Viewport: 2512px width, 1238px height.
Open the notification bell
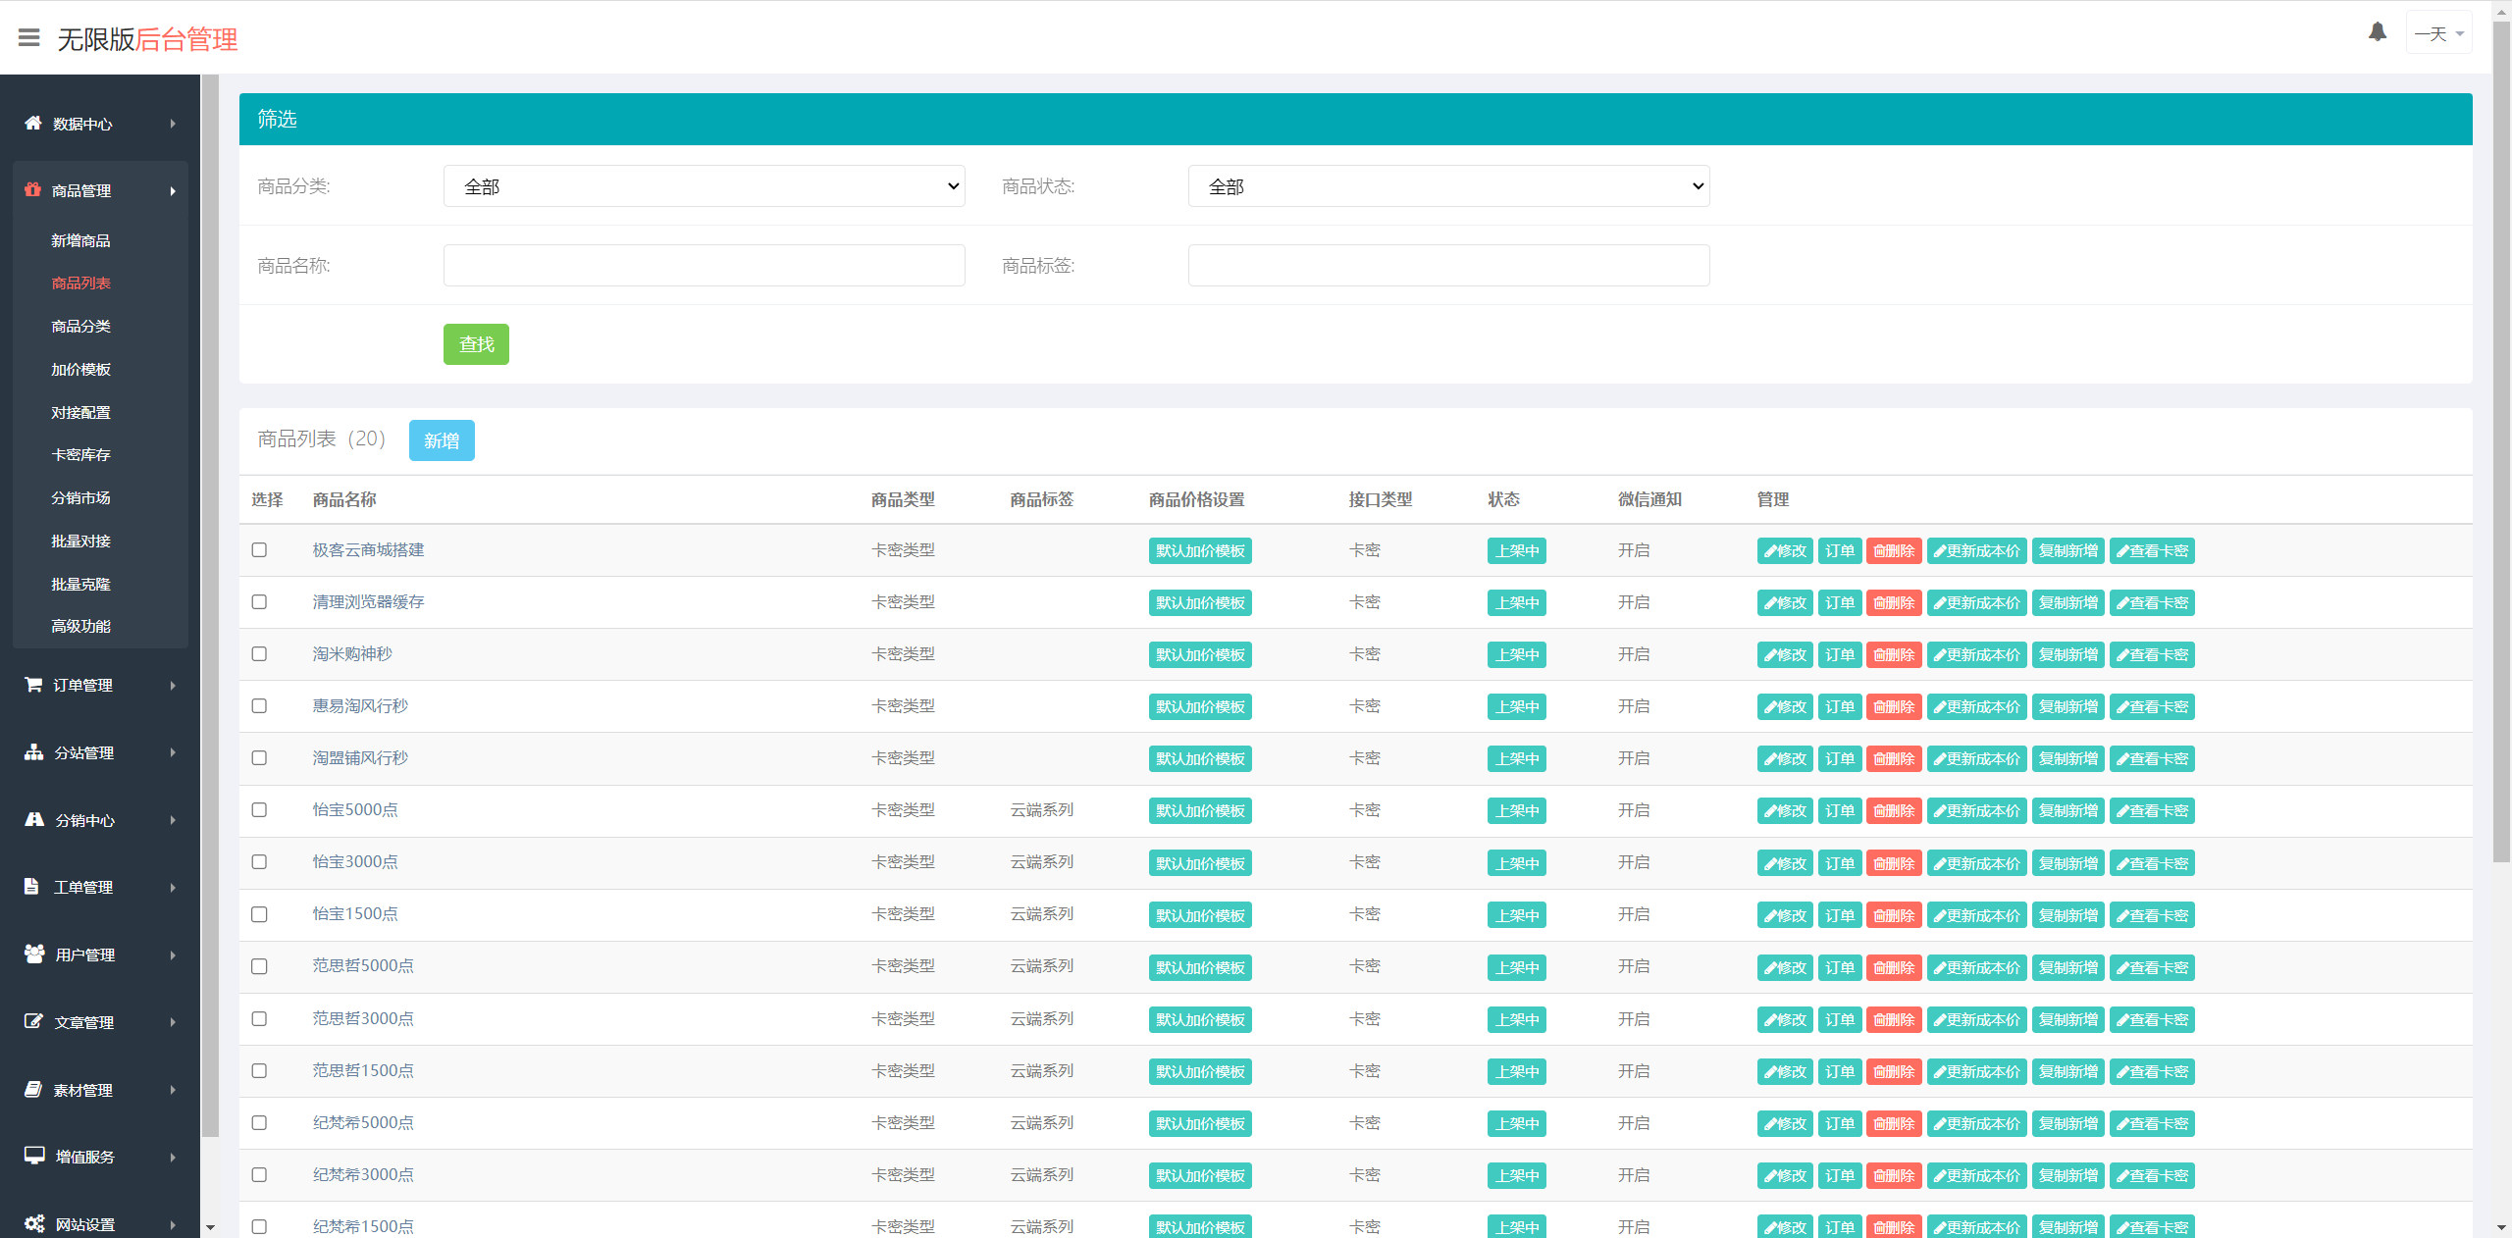[x=2377, y=32]
